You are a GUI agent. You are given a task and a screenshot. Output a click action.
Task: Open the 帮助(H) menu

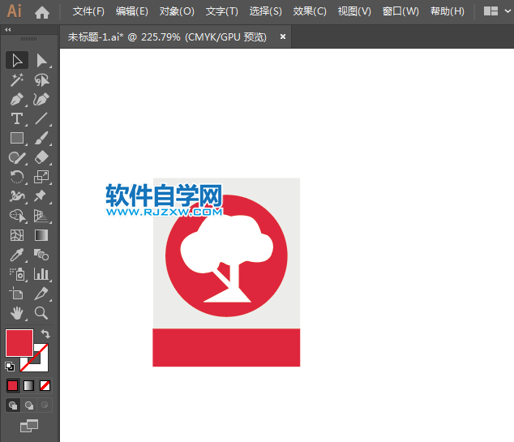[x=448, y=11]
